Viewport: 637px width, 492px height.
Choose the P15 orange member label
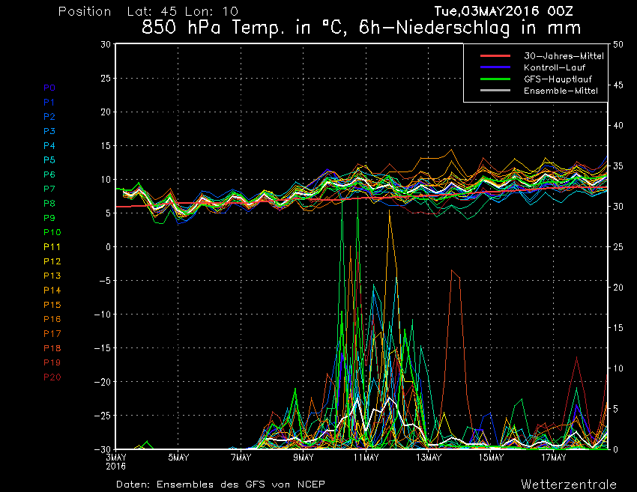click(x=52, y=305)
